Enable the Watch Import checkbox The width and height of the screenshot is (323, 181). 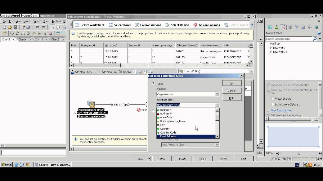click(272, 99)
